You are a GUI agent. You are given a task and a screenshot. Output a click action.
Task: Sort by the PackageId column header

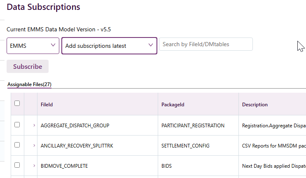coord(173,105)
